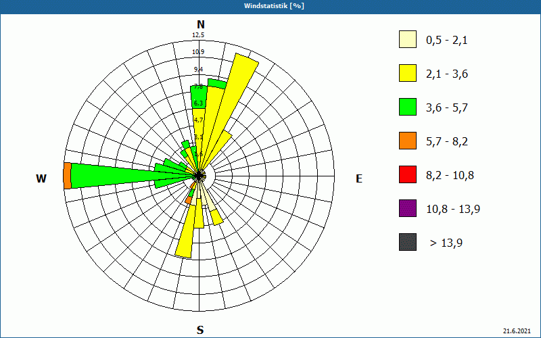Click the dark gray > 13,9 legend swatch

click(408, 242)
